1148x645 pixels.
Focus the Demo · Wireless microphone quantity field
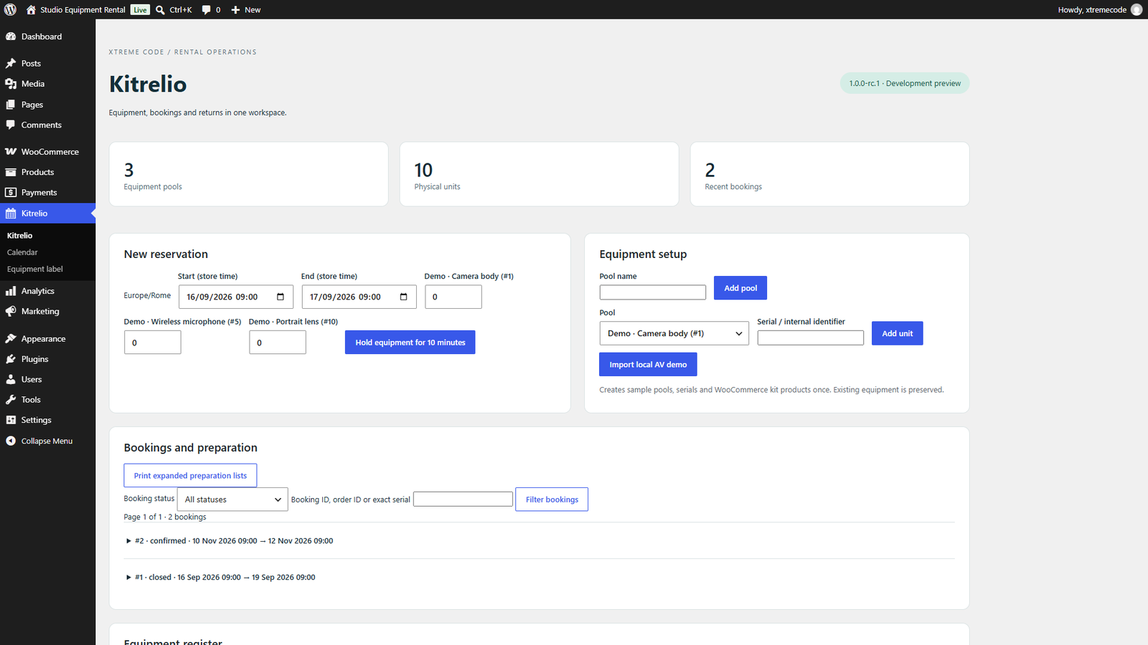(153, 343)
